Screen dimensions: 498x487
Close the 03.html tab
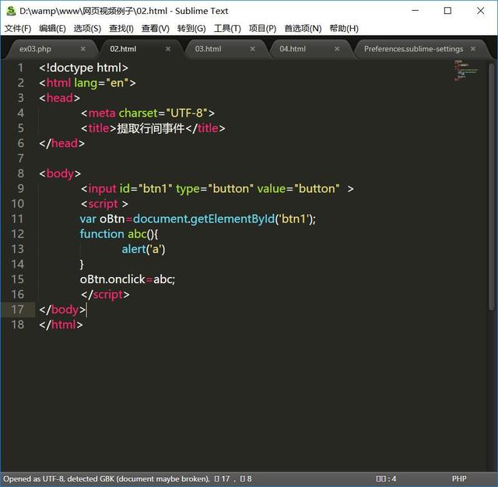(x=252, y=49)
